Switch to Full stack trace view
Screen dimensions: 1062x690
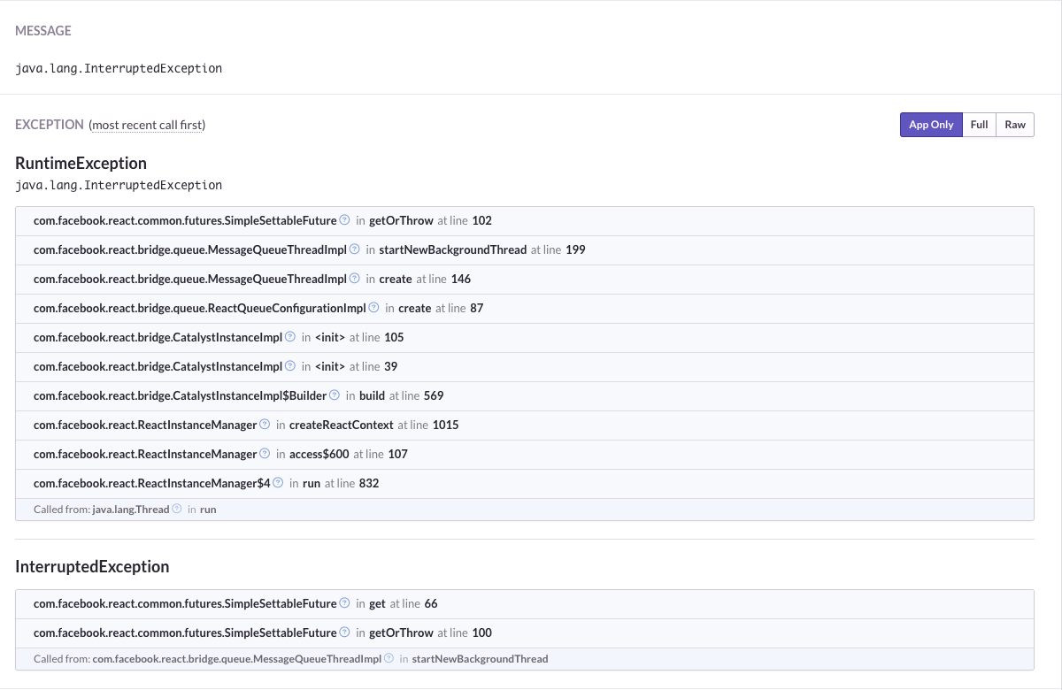coord(979,125)
